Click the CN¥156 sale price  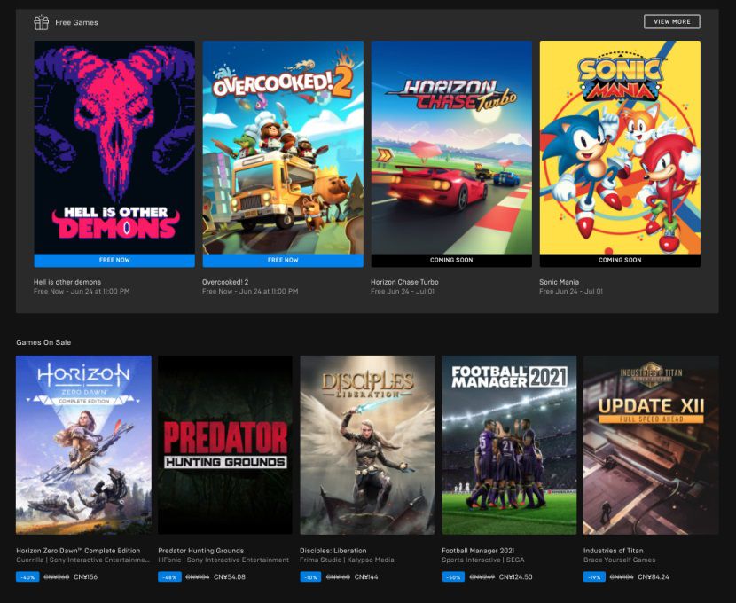click(86, 577)
